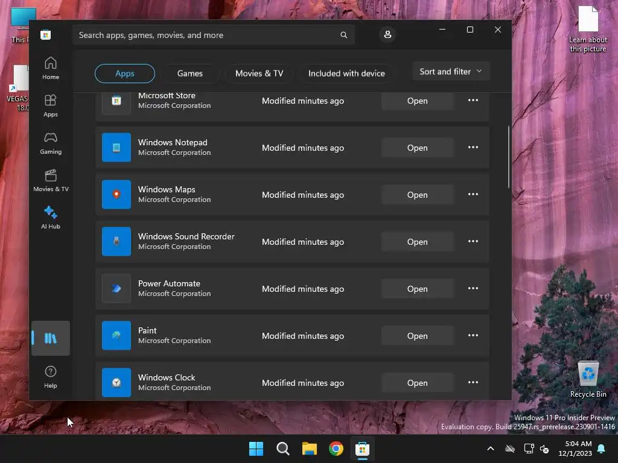
Task: Open more options for Microsoft Store
Action: pos(473,101)
